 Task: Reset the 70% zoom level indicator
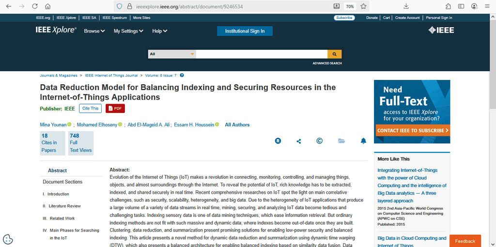350,6
